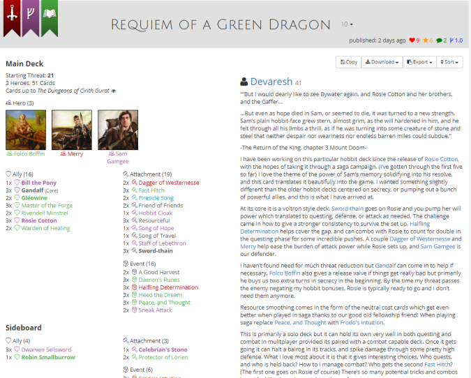Viewport: 471px width, 378px height.
Task: Click the shield icon beside sideboard Ally (4)
Action: 8,341
